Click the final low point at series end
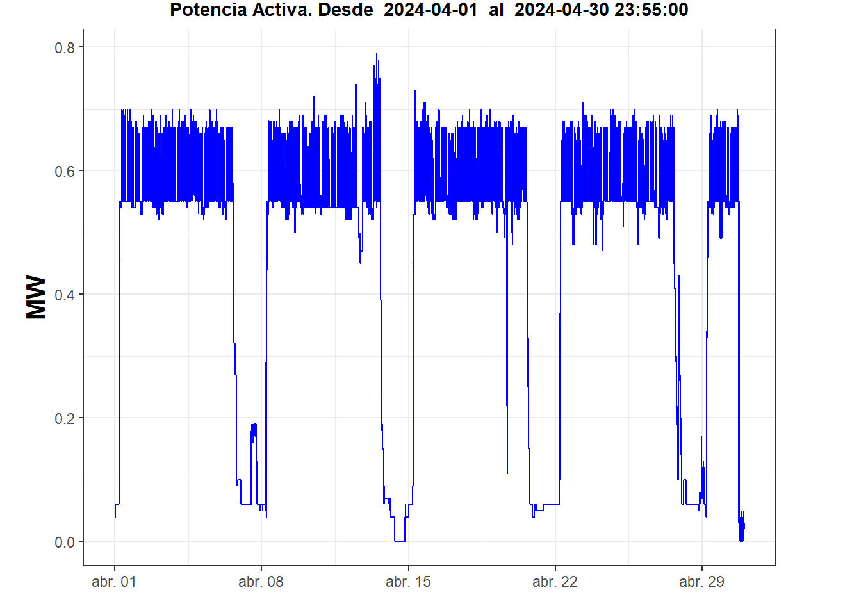Image resolution: width=861 pixels, height=615 pixels. tap(742, 540)
